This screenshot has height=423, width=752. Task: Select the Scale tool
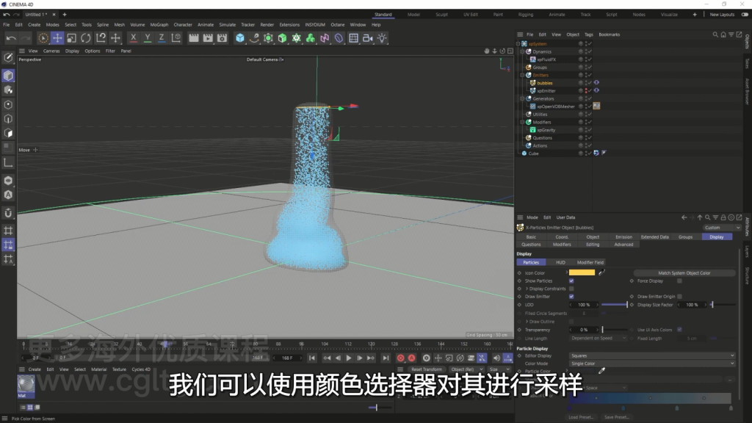click(71, 38)
